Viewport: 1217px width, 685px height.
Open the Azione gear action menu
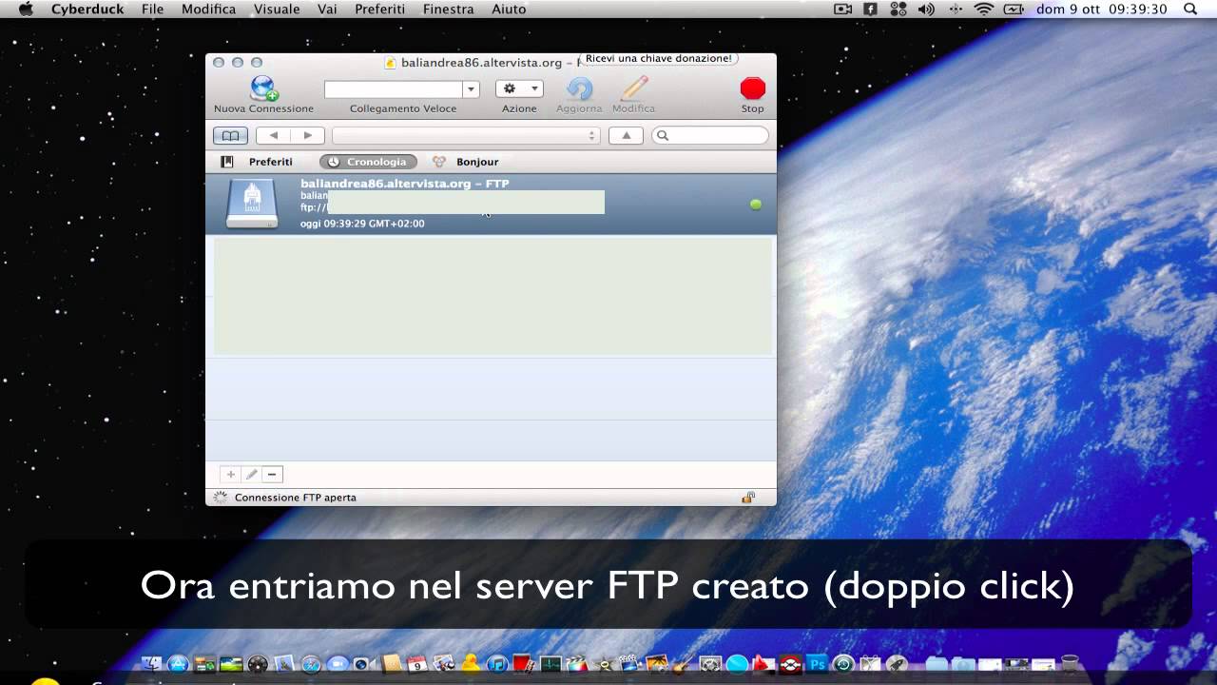519,88
